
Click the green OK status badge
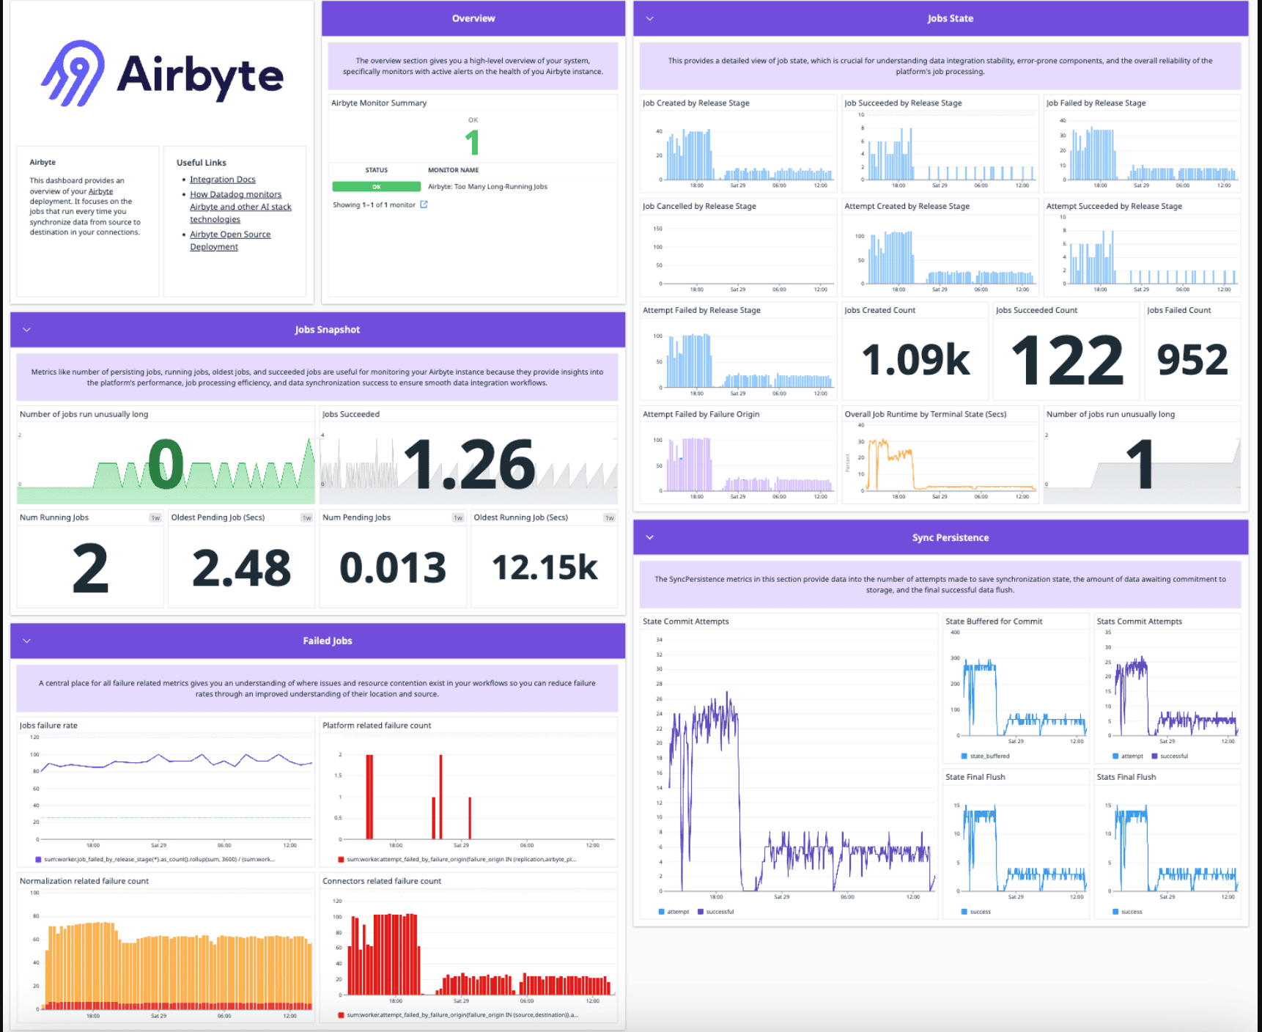tap(376, 187)
